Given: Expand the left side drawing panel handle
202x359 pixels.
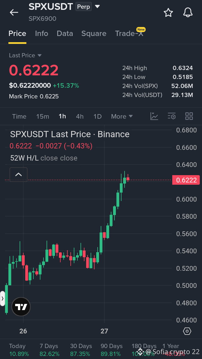Looking at the screenshot, I should click(x=2, y=299).
